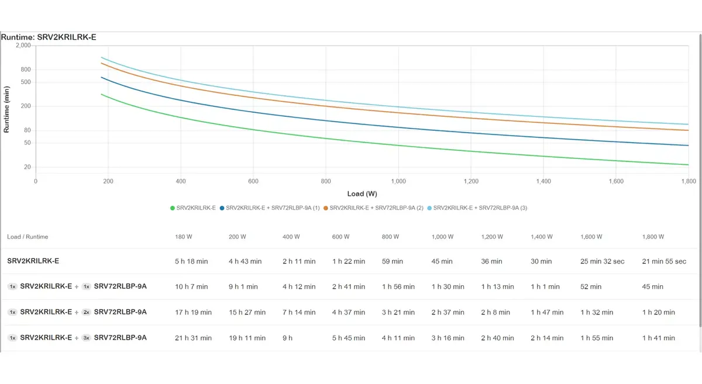Click the cell 7 h 14 min
Screen dimensions: 702x384
click(x=299, y=313)
